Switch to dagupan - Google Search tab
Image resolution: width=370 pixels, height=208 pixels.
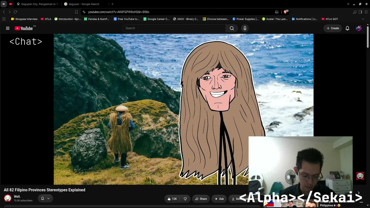click(85, 4)
